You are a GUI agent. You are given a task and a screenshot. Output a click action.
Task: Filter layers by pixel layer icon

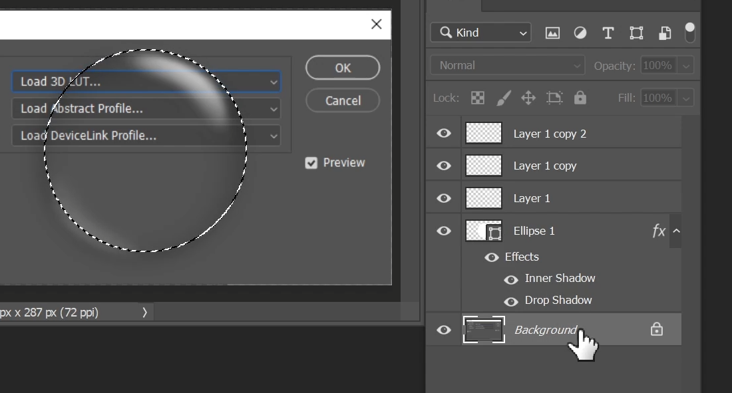point(552,33)
